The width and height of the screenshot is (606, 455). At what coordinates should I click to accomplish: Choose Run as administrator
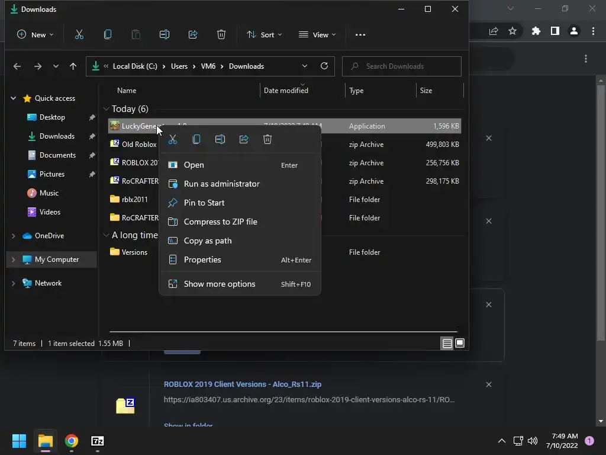point(240,184)
